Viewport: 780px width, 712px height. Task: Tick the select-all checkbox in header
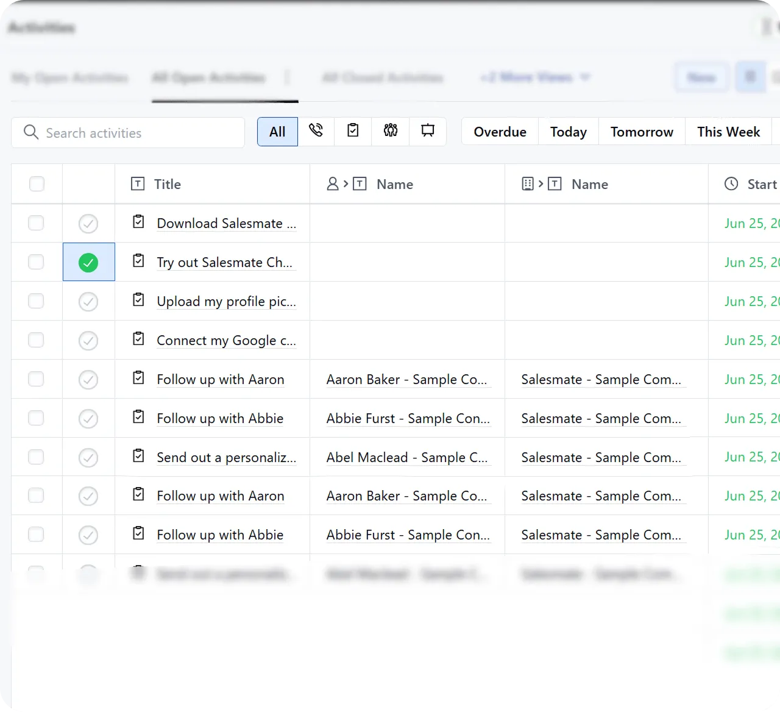37,183
